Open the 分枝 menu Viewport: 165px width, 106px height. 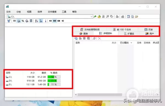click(19, 12)
